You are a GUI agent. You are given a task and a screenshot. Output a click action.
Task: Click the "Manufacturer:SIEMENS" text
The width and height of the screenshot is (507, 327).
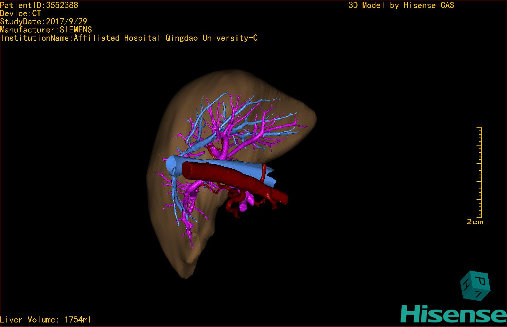coord(46,30)
